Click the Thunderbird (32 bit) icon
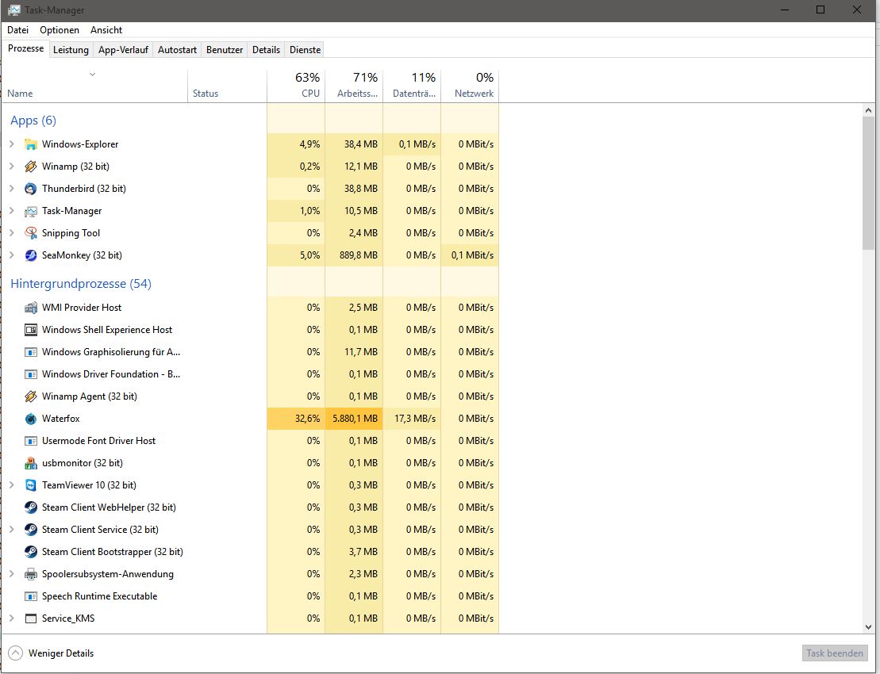 31,189
